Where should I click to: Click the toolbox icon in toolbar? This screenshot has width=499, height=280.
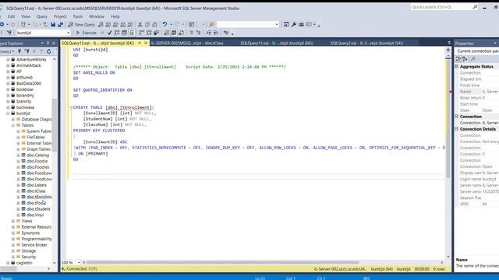(302, 24)
